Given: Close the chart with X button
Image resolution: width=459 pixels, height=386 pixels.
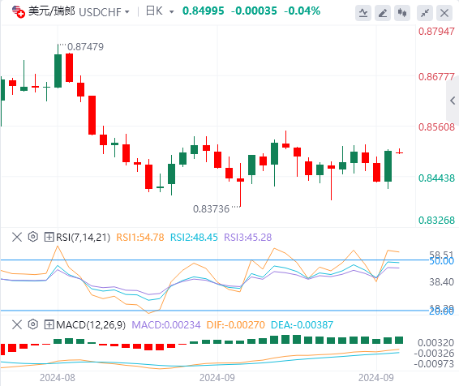Looking at the screenshot, I should coord(444,13).
